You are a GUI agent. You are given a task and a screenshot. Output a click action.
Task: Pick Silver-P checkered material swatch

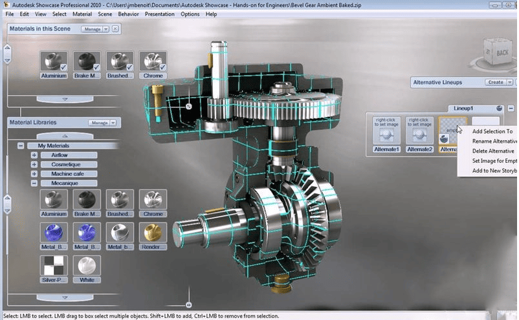click(x=54, y=266)
